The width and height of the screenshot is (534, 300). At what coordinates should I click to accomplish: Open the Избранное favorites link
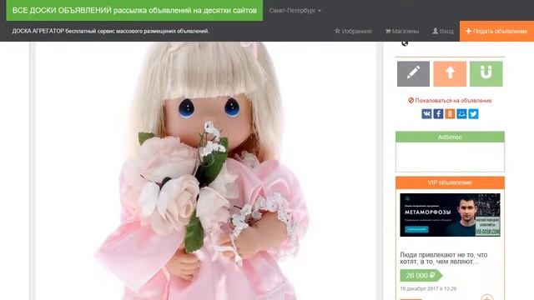[353, 32]
